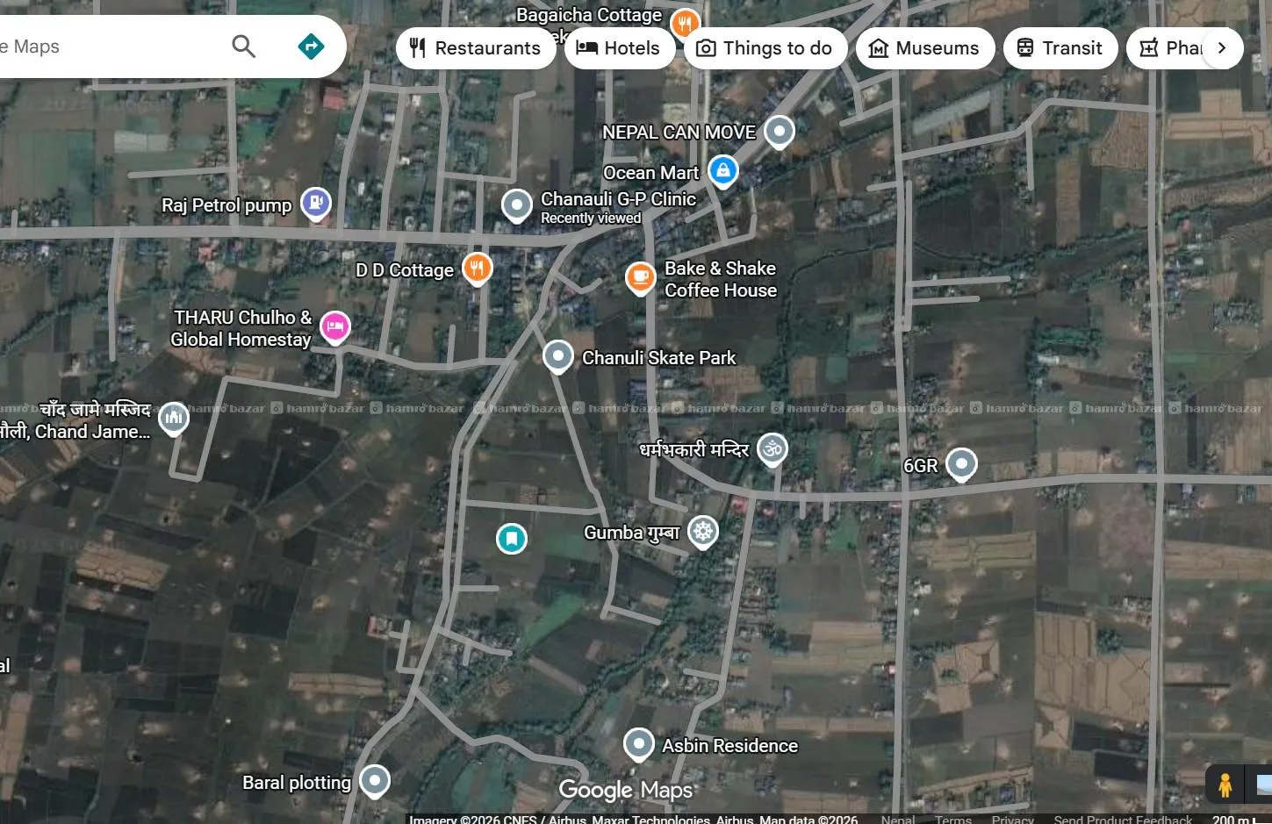Open directions with the blue arrow icon

[311, 47]
